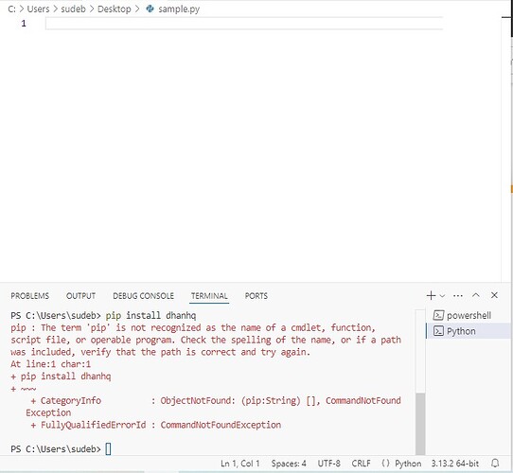Switch to the PORTS tab
513x473 pixels.
pyautogui.click(x=256, y=296)
